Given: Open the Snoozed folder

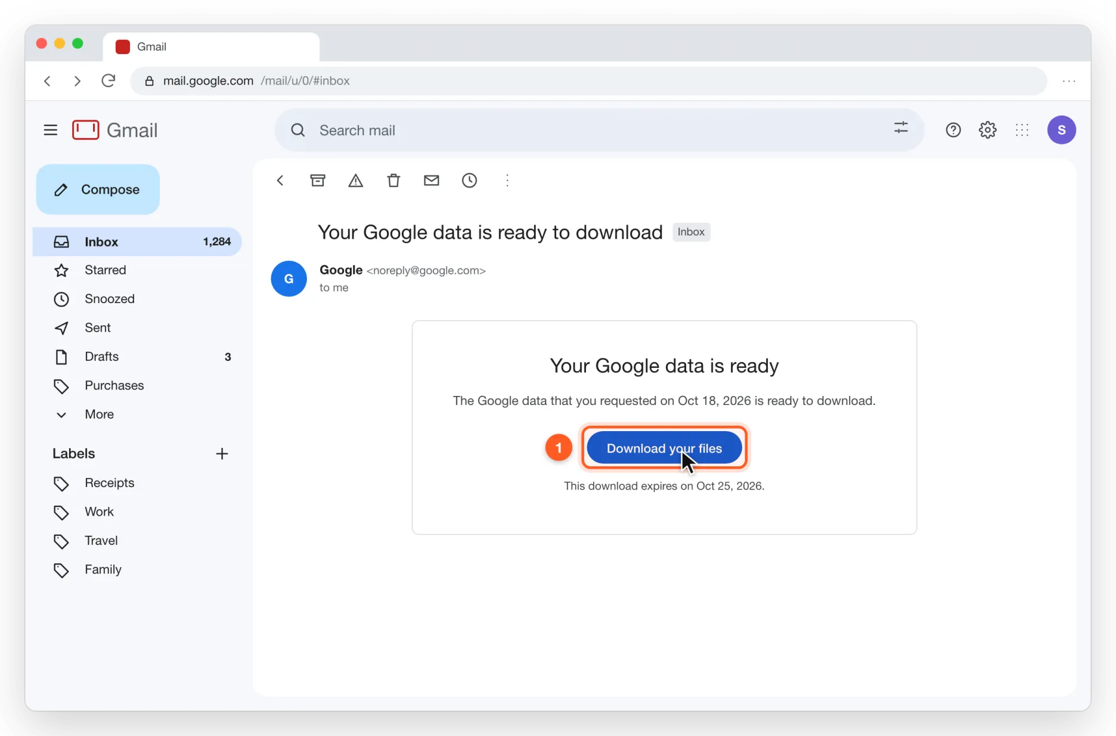Looking at the screenshot, I should click(x=137, y=299).
